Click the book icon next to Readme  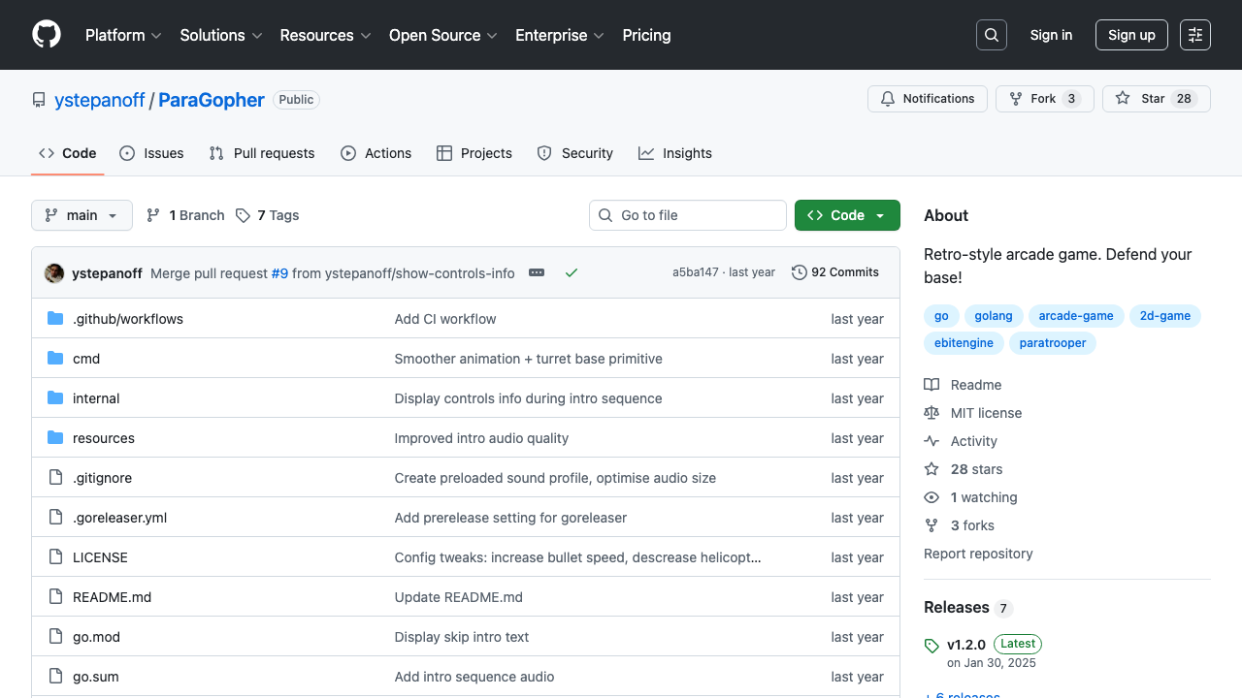(931, 385)
